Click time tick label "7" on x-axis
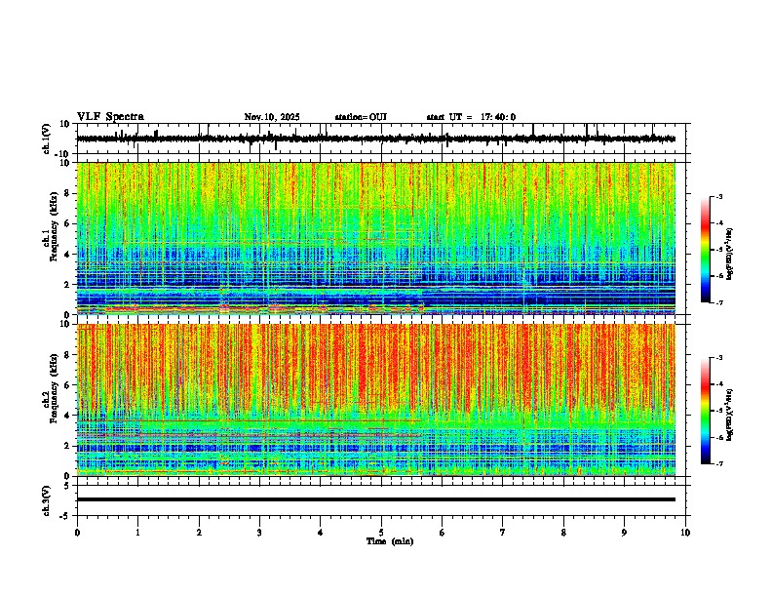This screenshot has width=772, height=597. click(x=503, y=533)
